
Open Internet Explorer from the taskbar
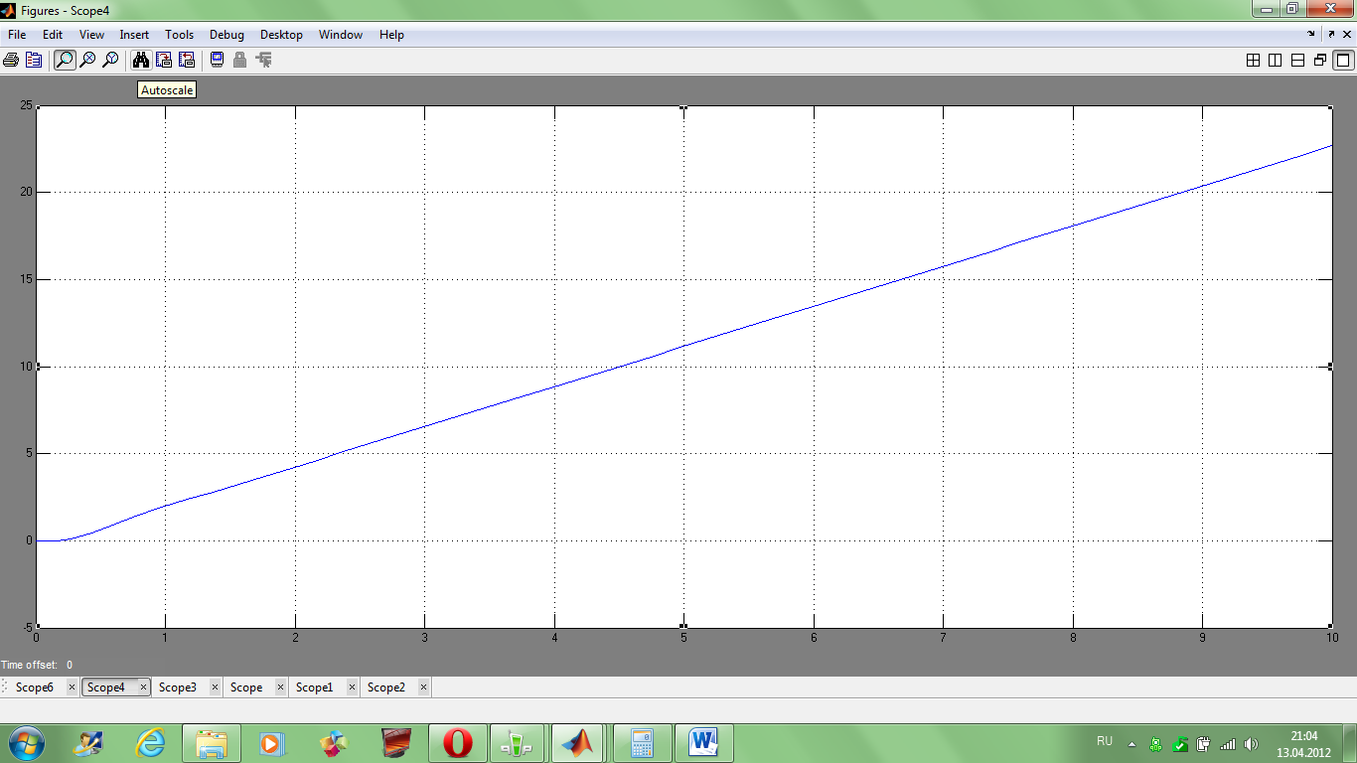pos(150,742)
